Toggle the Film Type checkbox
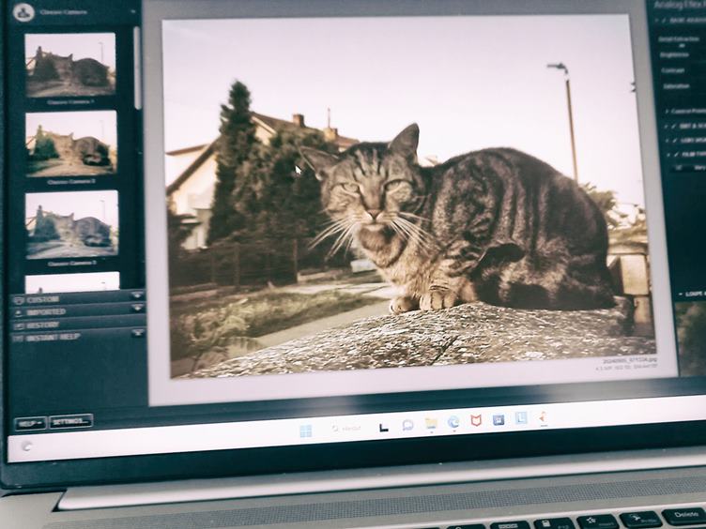This screenshot has width=706, height=529. pos(676,155)
